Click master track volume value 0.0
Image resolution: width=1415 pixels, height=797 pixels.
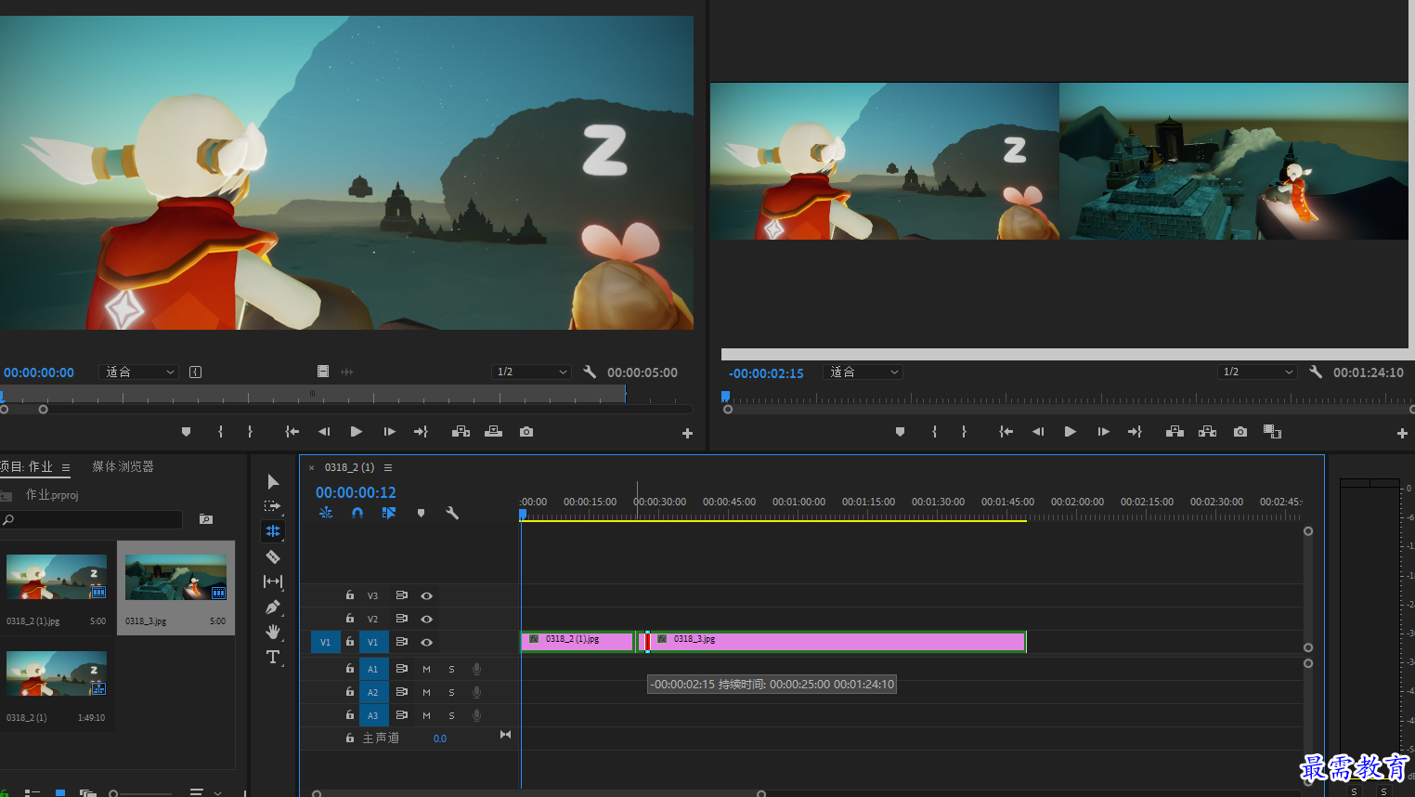[440, 738]
